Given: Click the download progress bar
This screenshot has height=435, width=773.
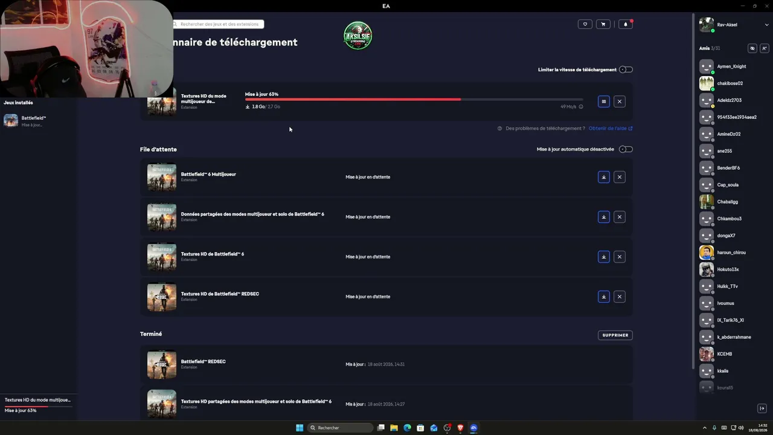Looking at the screenshot, I should pyautogui.click(x=414, y=99).
